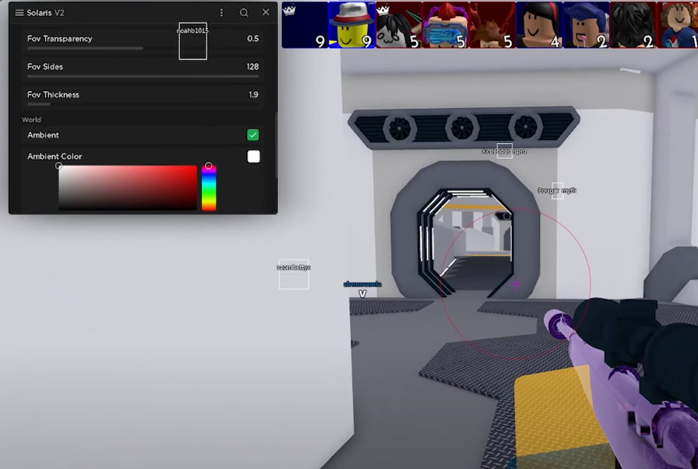Select black-haired avatar with crown, score 5
Image resolution: width=698 pixels, height=469 pixels.
(399, 25)
